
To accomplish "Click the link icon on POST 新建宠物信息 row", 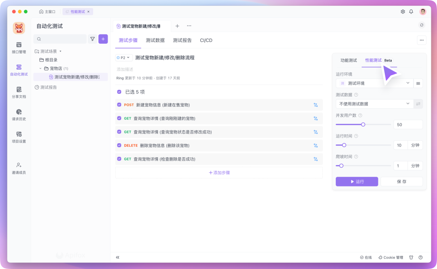I will click(x=316, y=105).
